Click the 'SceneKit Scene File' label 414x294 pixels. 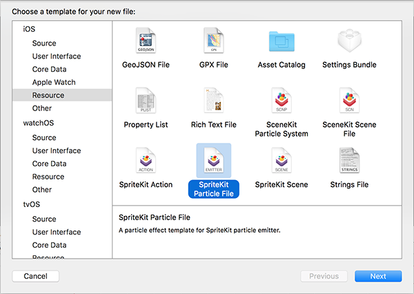(349, 129)
